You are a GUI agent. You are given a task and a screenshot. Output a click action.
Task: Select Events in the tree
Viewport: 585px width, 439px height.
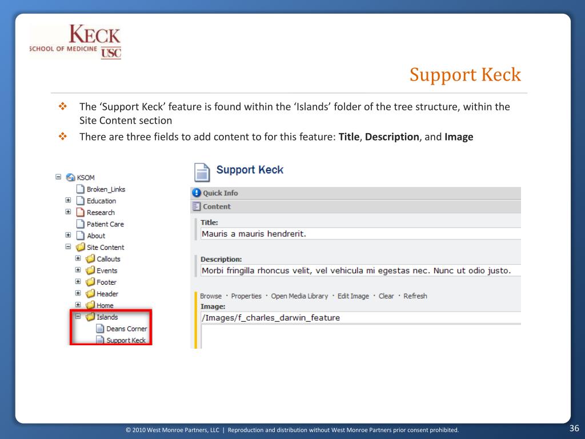(107, 270)
